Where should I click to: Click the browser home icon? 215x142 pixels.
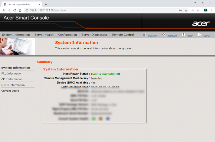pos(20,10)
